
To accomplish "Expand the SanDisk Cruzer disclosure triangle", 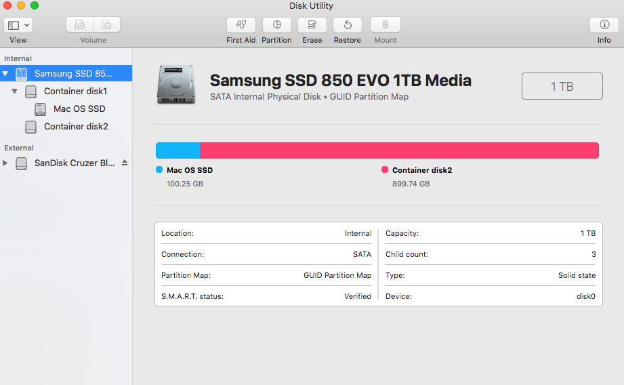I will point(5,163).
